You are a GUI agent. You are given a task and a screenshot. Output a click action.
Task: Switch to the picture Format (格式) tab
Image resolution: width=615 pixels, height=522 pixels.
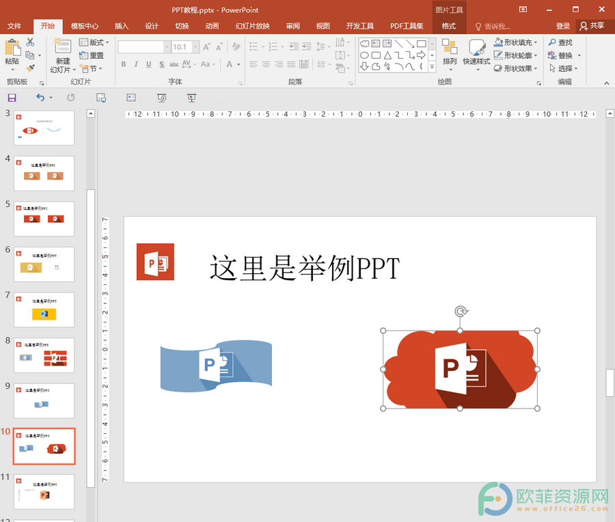pyautogui.click(x=449, y=26)
